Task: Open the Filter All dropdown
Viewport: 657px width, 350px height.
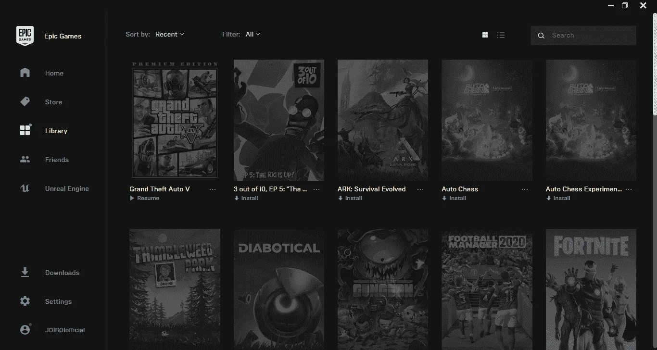Action: tap(253, 34)
